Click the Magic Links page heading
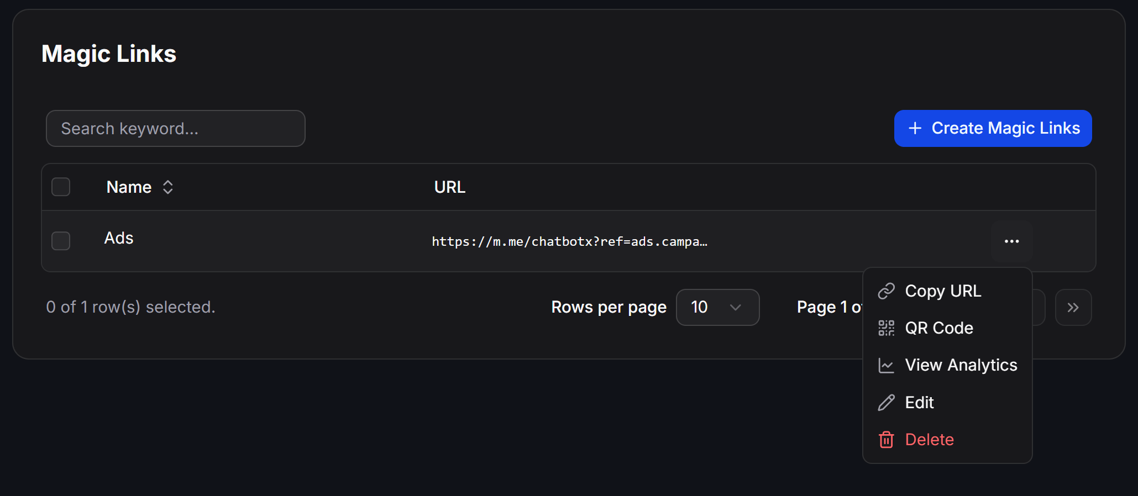The width and height of the screenshot is (1138, 496). point(109,54)
